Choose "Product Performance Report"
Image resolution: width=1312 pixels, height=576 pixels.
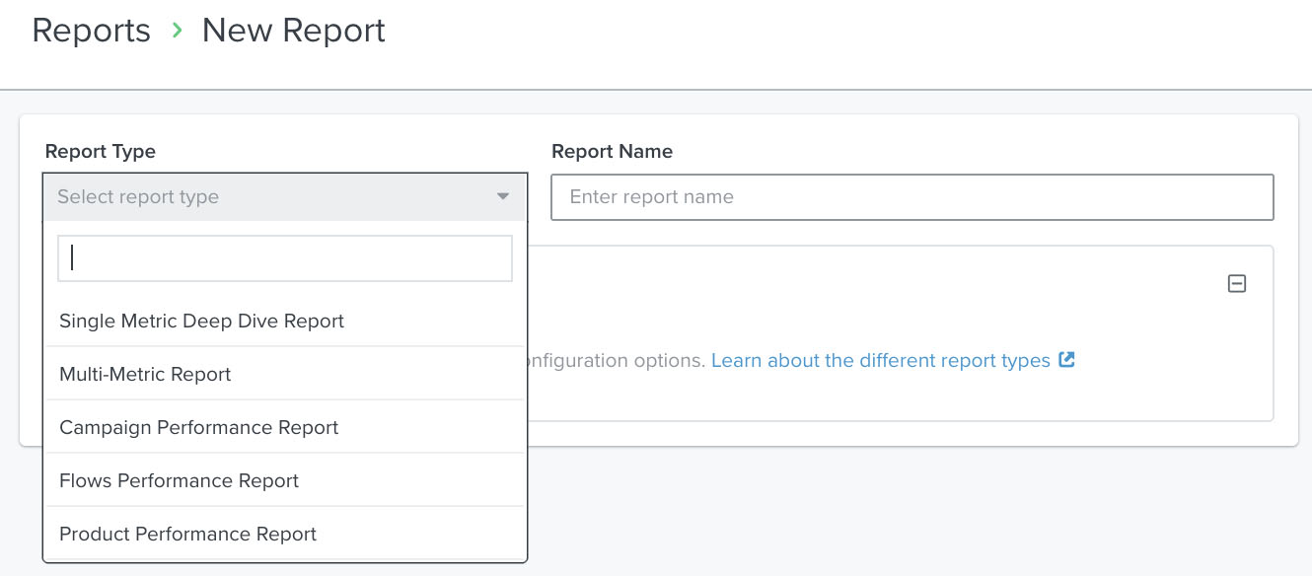coord(188,534)
